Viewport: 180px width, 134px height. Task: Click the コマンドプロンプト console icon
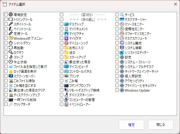coord(66,85)
